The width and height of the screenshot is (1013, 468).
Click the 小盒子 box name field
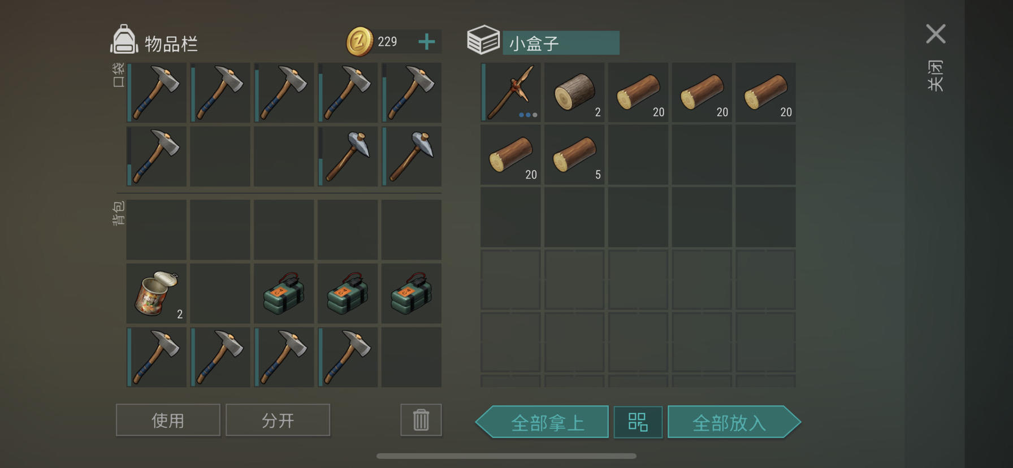[x=561, y=43]
